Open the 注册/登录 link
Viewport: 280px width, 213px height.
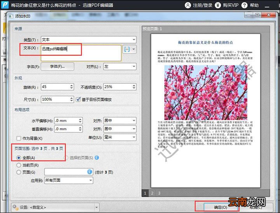[203, 5]
